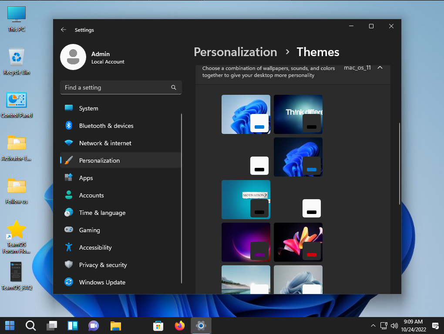The width and height of the screenshot is (444, 334).
Task: Open Gaming controller icon entry
Action: point(69,230)
